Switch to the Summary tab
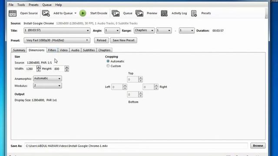This screenshot has width=278, height=156. [x=19, y=50]
